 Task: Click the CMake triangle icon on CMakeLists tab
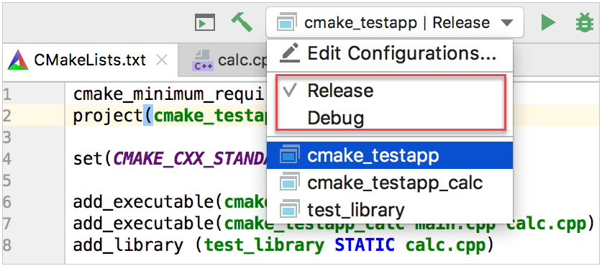tap(18, 60)
